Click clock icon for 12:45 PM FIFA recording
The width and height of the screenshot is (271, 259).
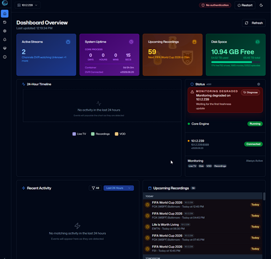tap(148, 205)
